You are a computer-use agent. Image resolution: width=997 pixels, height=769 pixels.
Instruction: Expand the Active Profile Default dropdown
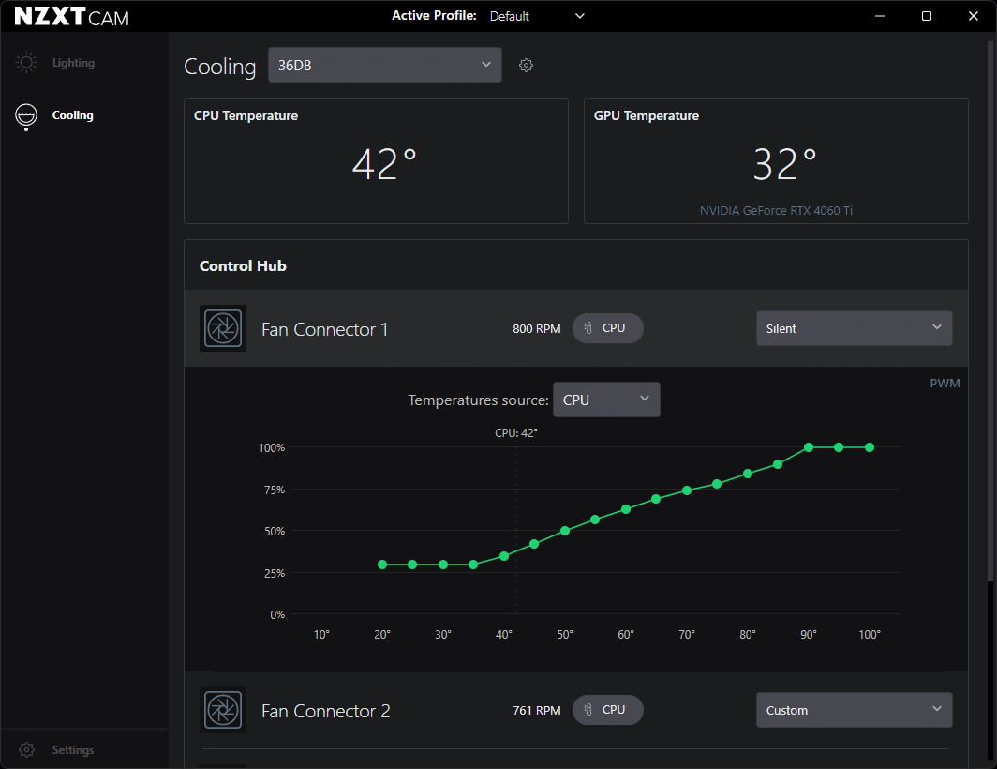pyautogui.click(x=537, y=16)
